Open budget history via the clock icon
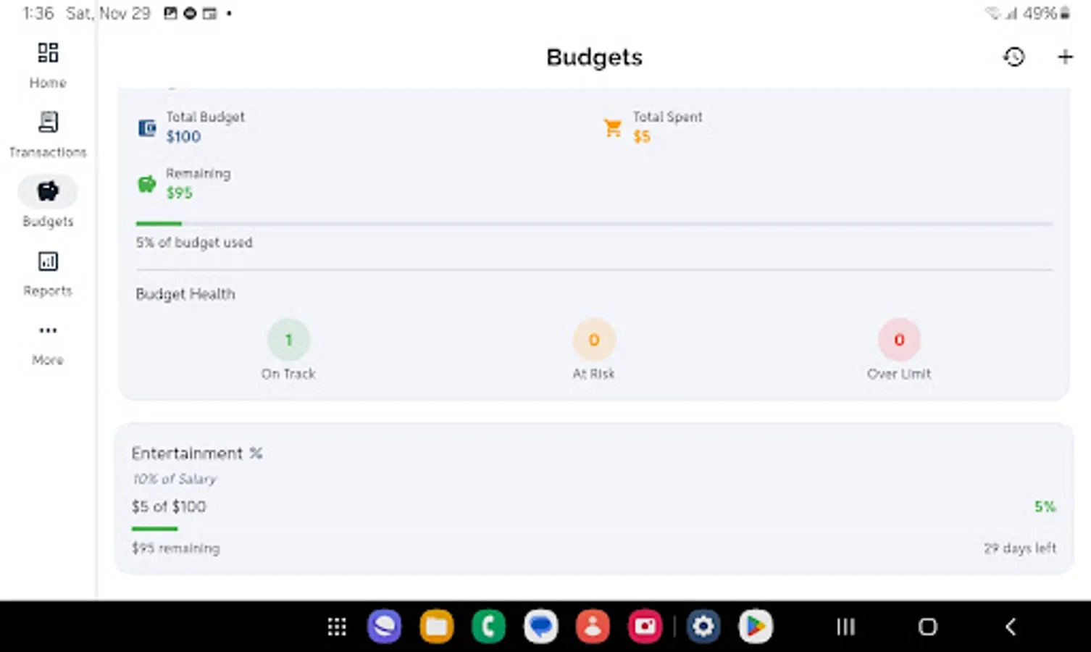Viewport: 1091px width, 652px height. click(x=1013, y=57)
